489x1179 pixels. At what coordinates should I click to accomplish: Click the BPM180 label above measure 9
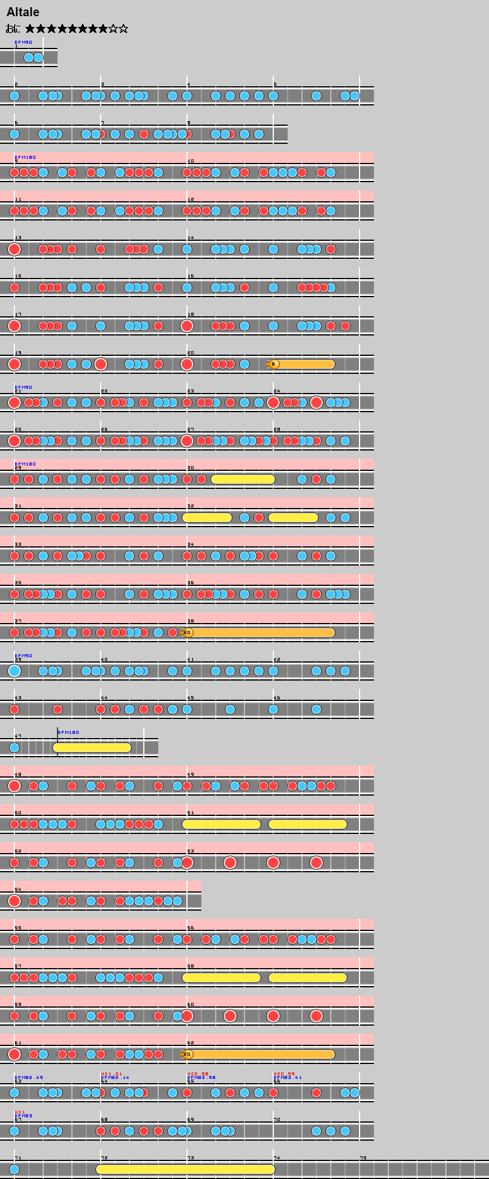pyautogui.click(x=25, y=158)
